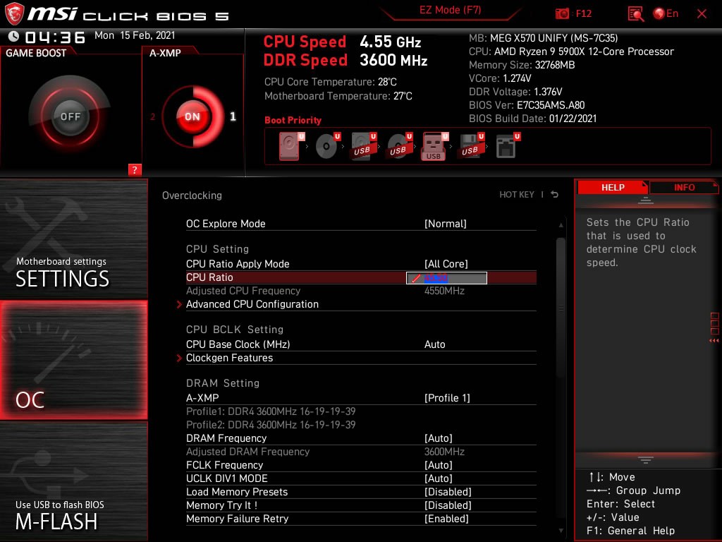Change language with the En globe icon
The image size is (722, 542).
pos(666,13)
